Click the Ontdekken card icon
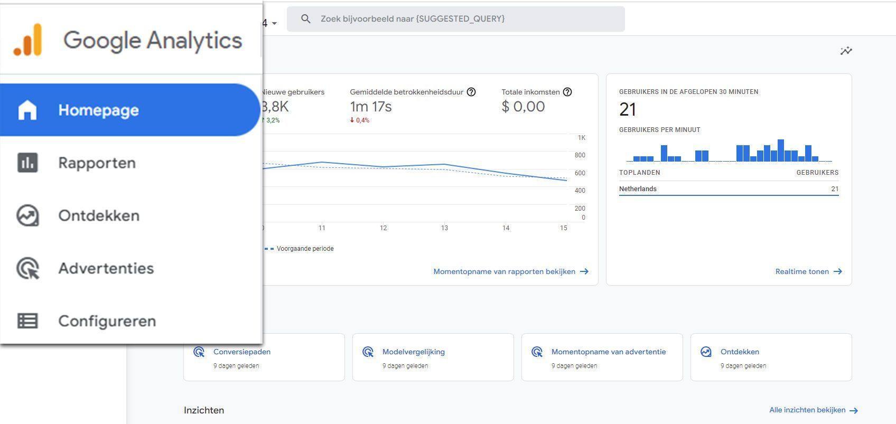 706,352
